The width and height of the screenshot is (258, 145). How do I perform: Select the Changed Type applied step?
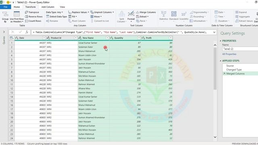[234, 70]
